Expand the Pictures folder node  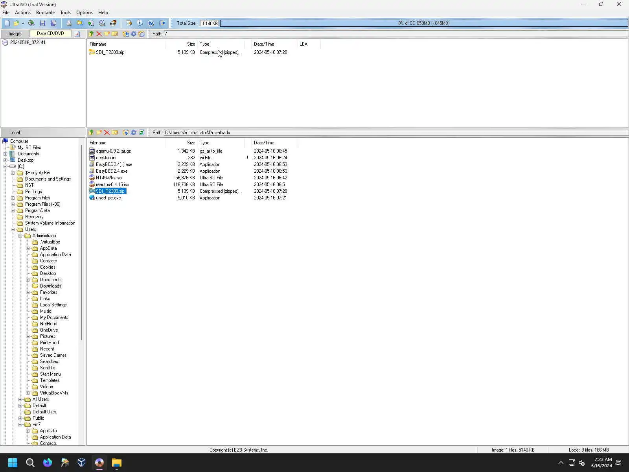[28, 336]
